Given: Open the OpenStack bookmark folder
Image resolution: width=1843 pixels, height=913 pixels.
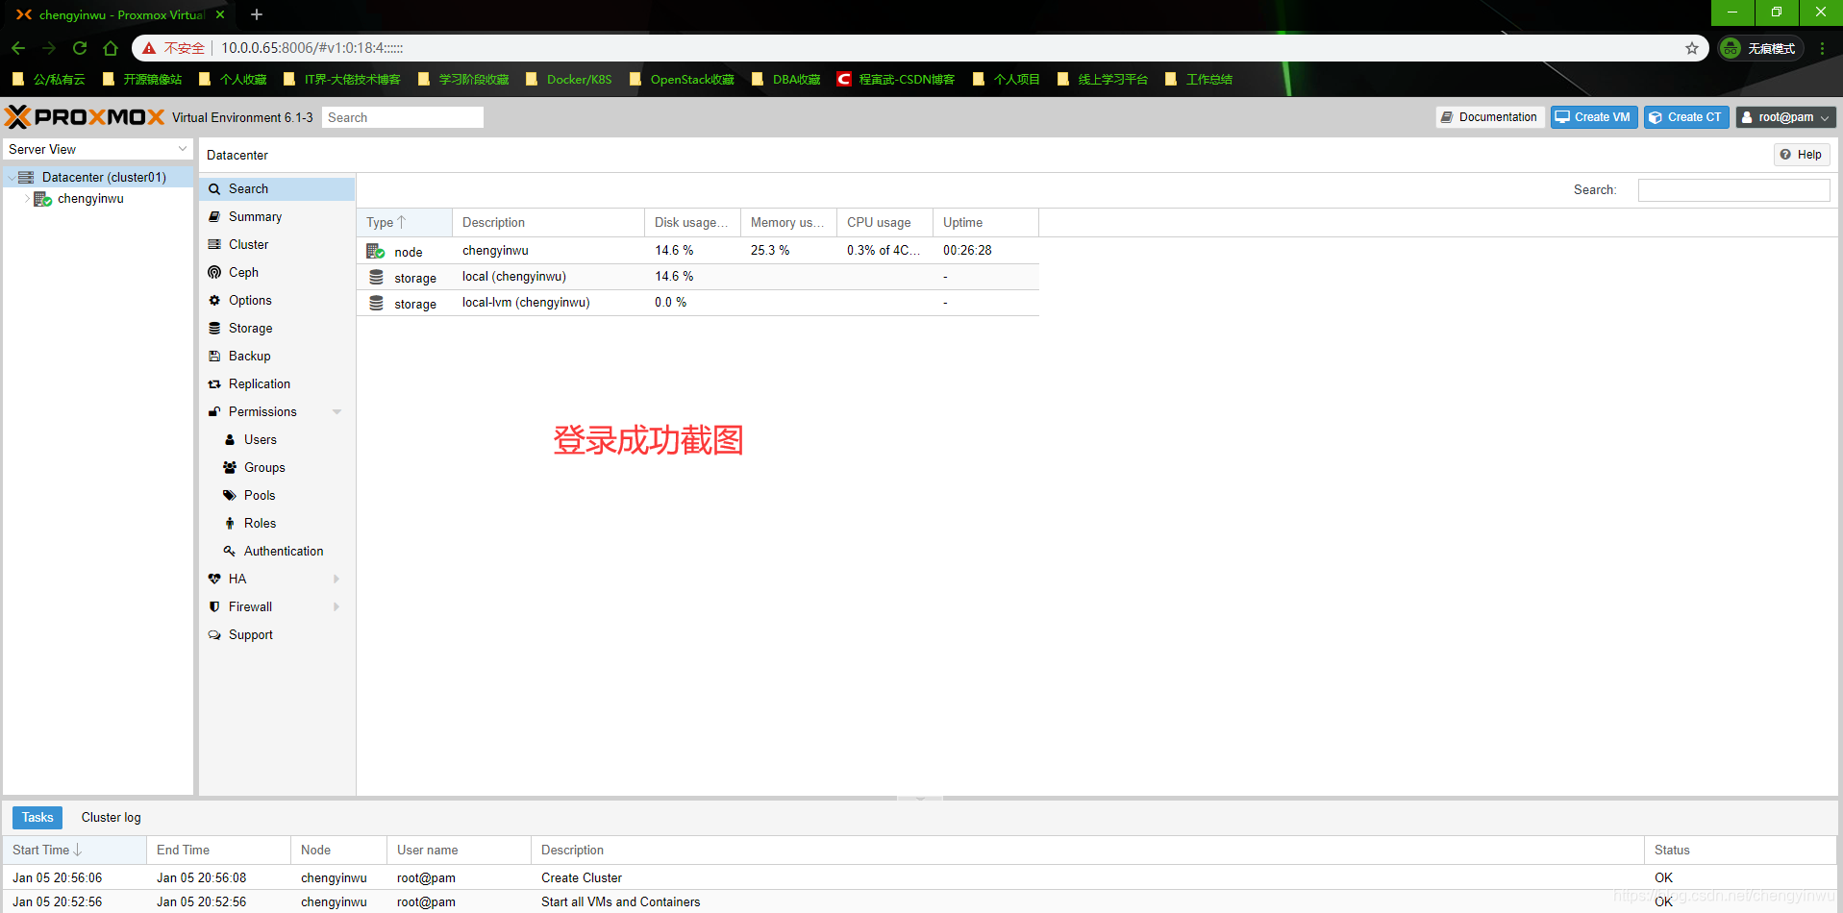Looking at the screenshot, I should 682,80.
